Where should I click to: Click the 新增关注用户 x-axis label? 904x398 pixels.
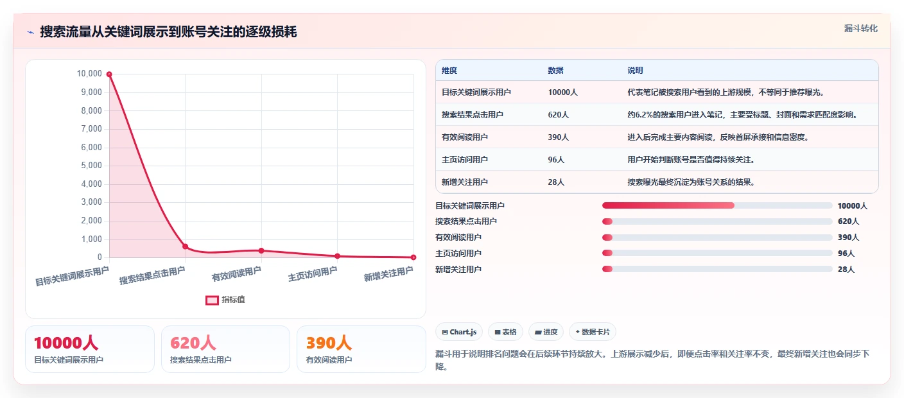[388, 275]
